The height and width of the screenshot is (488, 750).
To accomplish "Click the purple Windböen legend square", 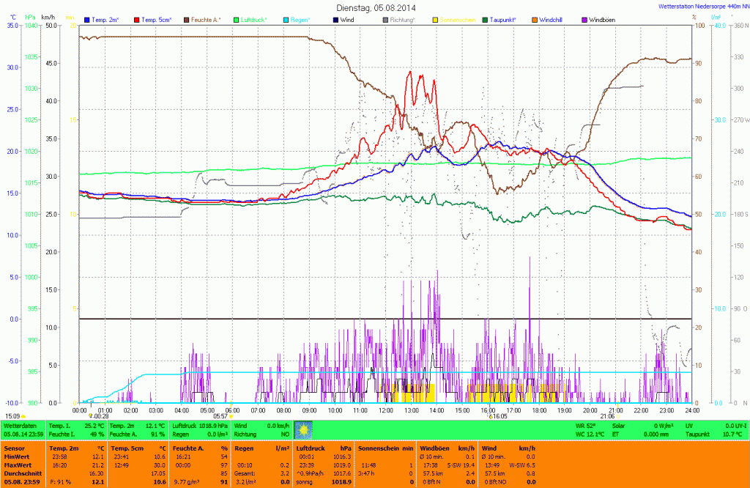I will click(x=584, y=19).
